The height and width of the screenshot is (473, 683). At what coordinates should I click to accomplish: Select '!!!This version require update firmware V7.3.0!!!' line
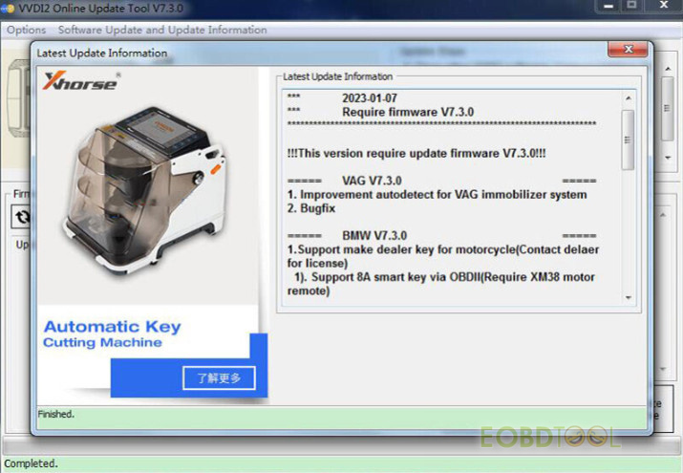pos(416,153)
